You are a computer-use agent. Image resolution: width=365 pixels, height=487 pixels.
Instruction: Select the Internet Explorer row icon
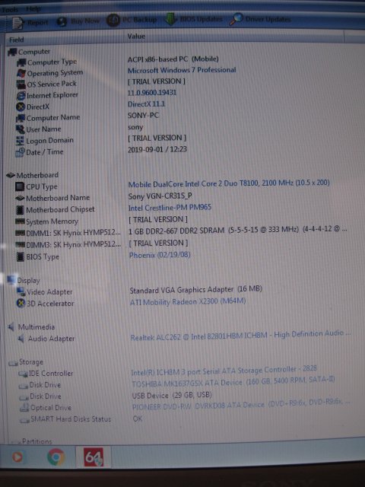(21, 96)
